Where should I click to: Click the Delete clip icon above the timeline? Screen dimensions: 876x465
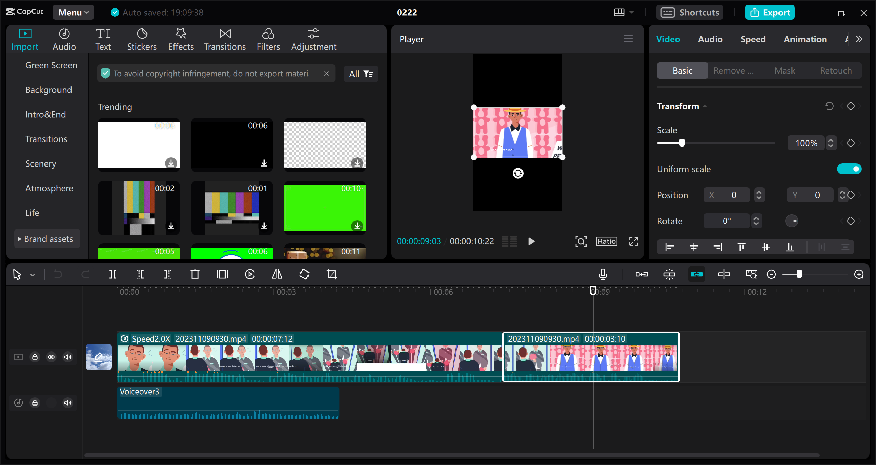pos(195,274)
